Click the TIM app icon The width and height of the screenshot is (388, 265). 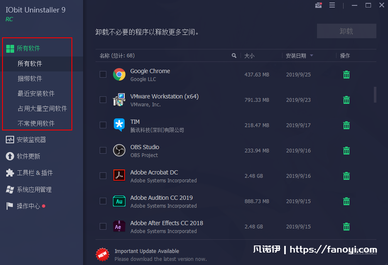pyautogui.click(x=119, y=125)
